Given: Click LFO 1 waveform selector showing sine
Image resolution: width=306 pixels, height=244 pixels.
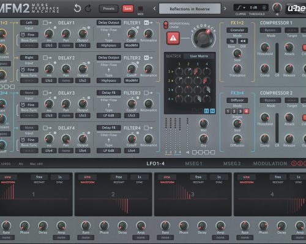Looking at the screenshot, I should [8, 177].
